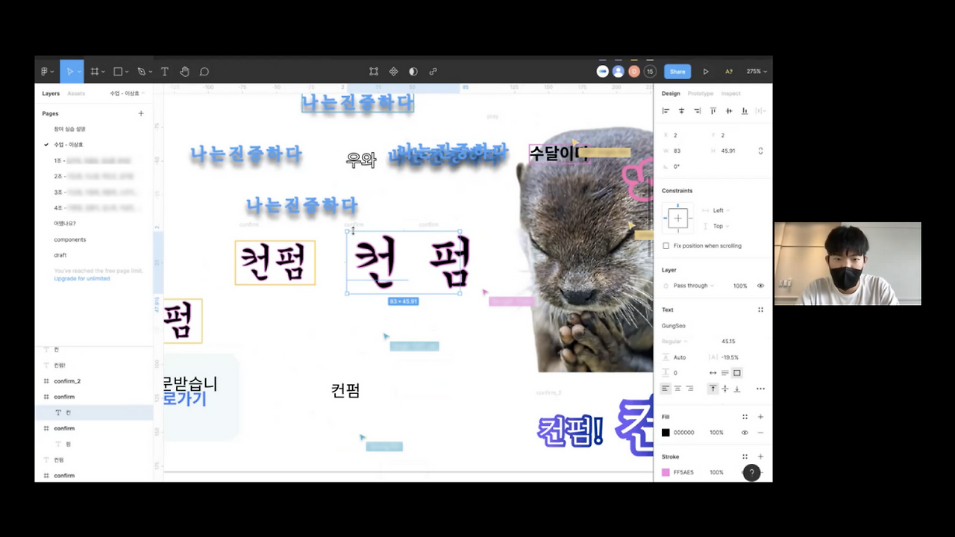Switch to the Assets tab

pos(76,93)
